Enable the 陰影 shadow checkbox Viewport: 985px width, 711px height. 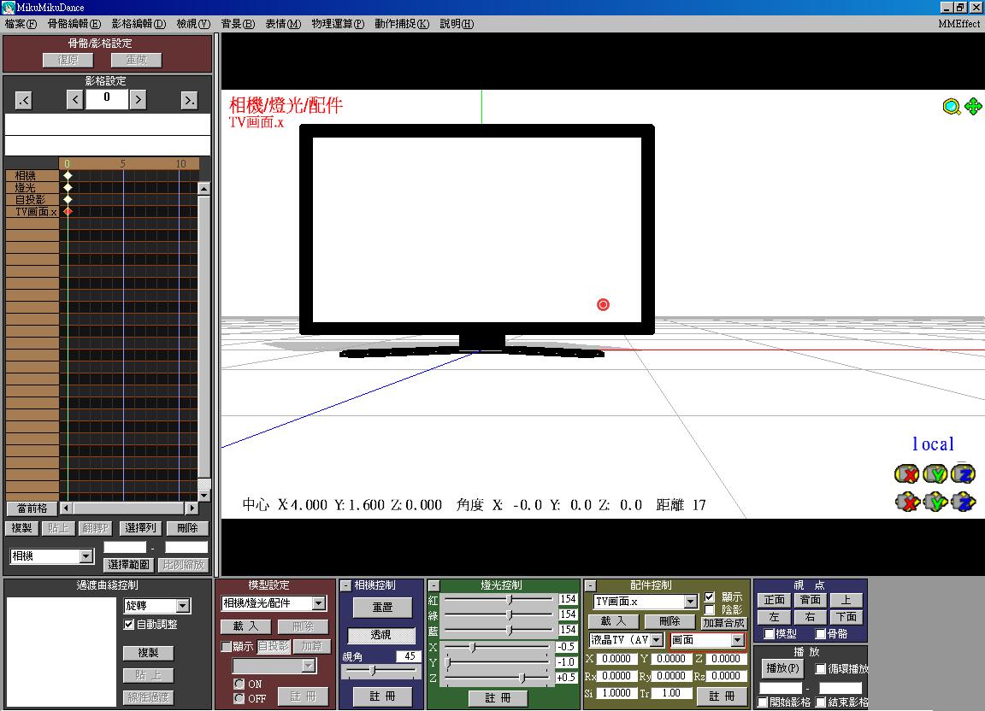[709, 610]
